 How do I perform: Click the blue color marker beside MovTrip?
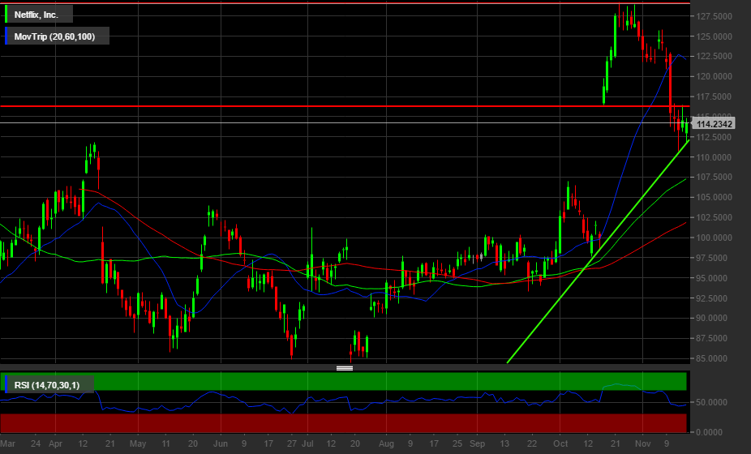coord(6,36)
